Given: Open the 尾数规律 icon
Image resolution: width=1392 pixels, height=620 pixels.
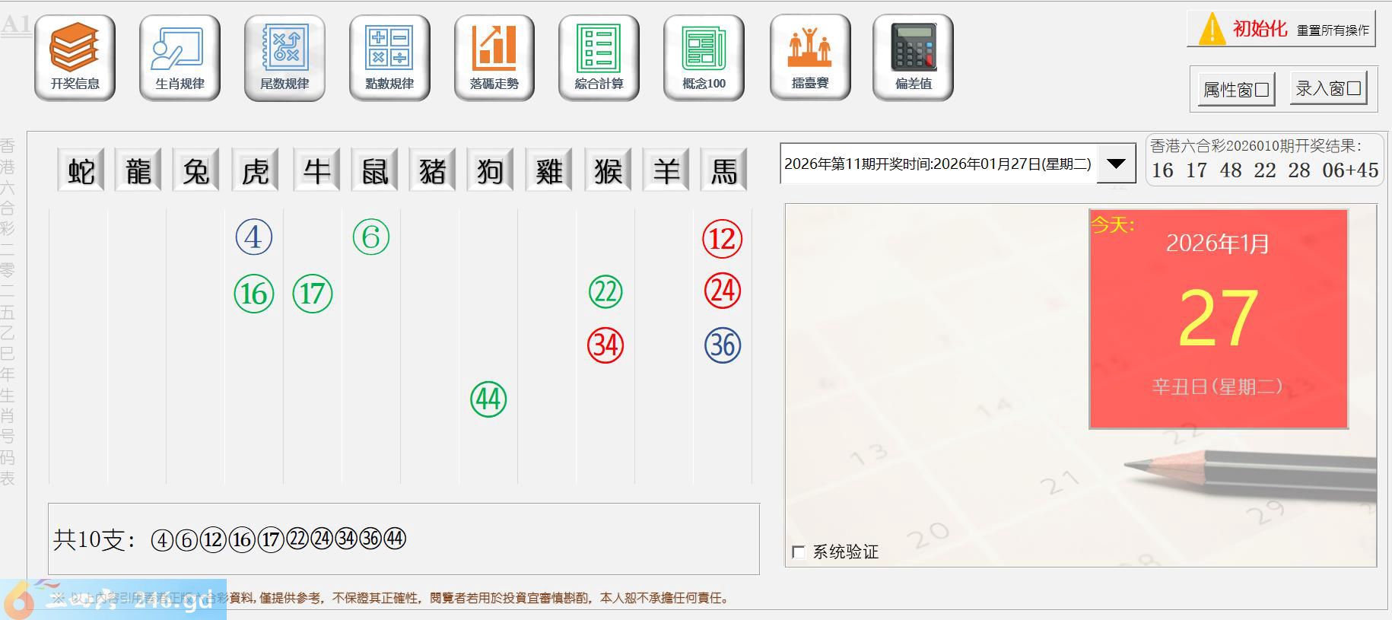Looking at the screenshot, I should 284,57.
